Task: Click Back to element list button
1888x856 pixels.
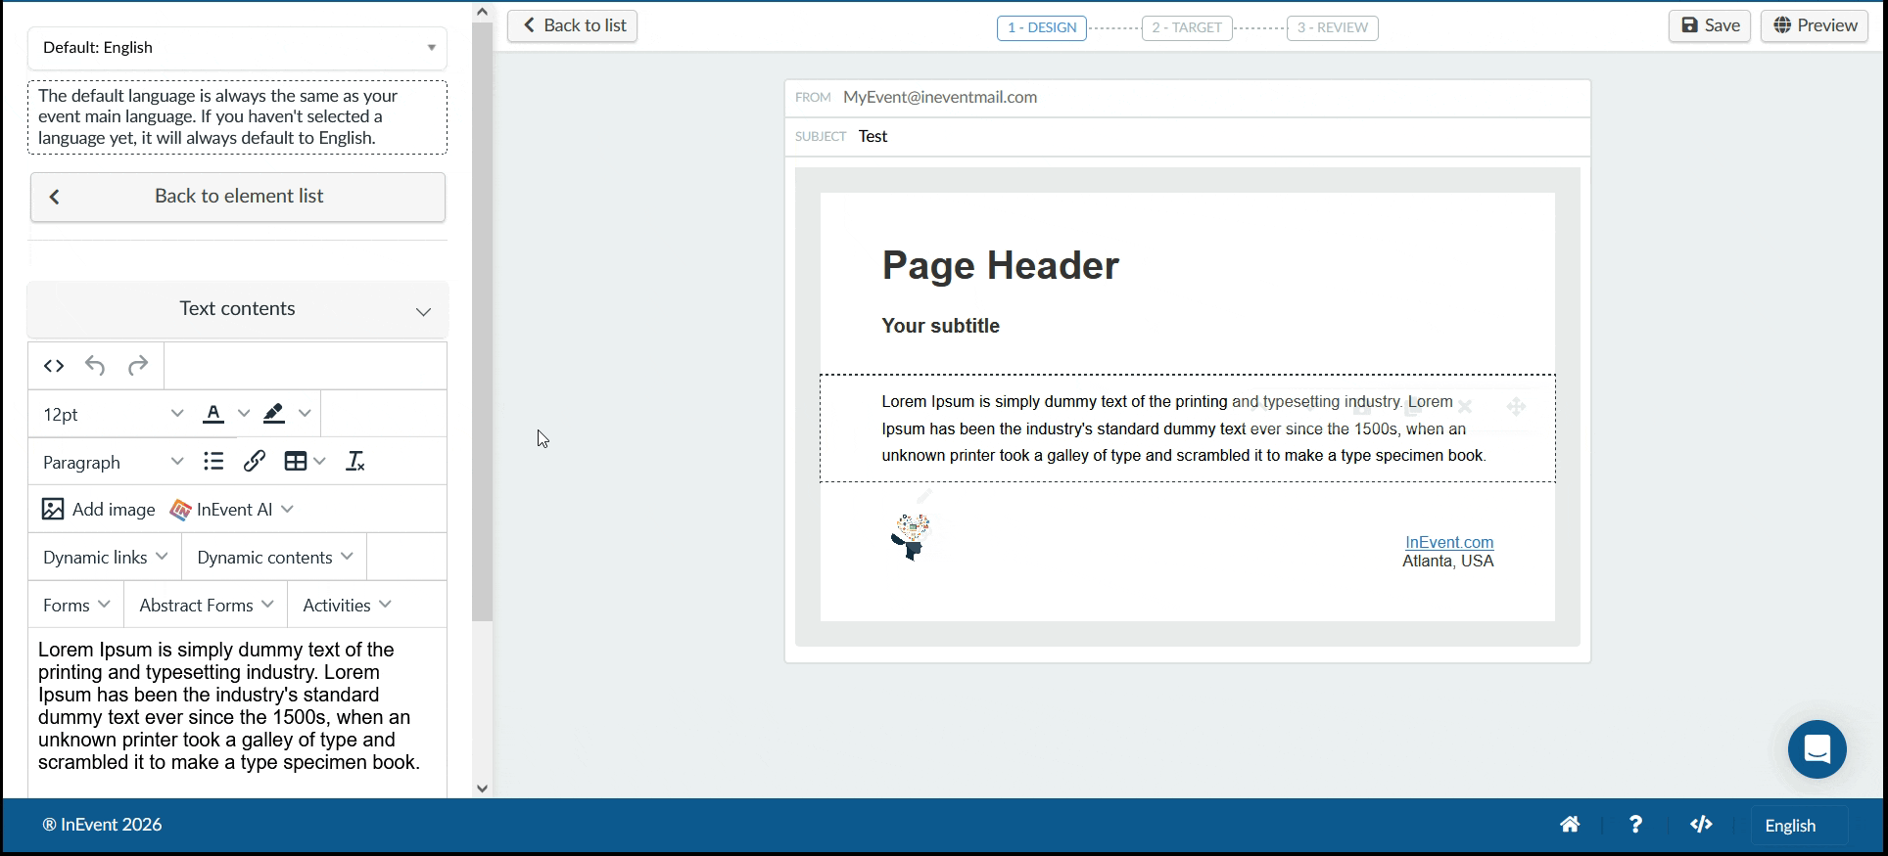Action: point(238,197)
